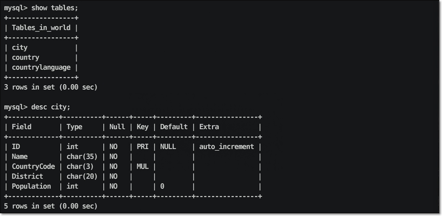
Task: Click the CountryCode field name
Action: 34,167
